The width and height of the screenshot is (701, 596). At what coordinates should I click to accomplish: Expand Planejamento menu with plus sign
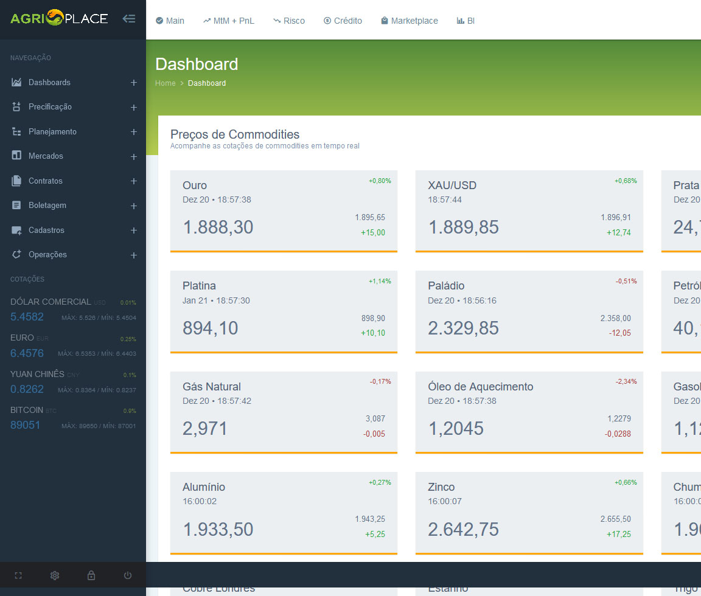pos(134,132)
